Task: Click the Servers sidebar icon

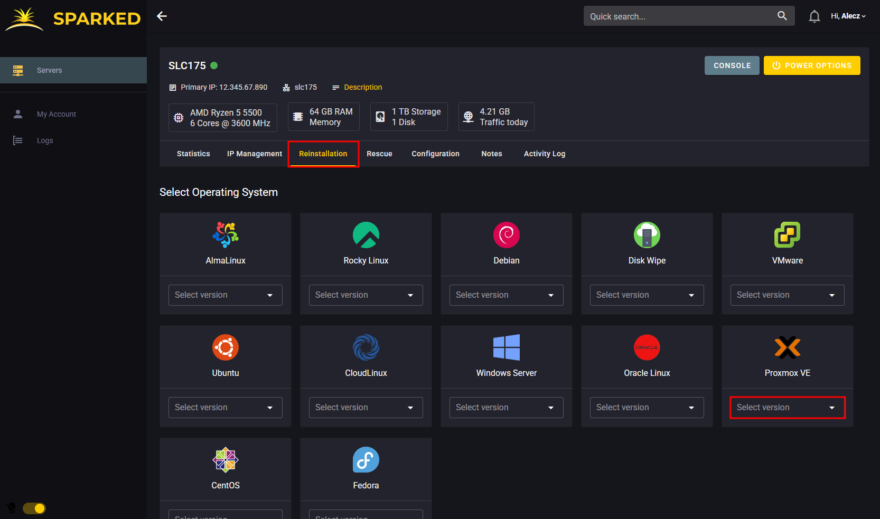Action: click(x=18, y=70)
